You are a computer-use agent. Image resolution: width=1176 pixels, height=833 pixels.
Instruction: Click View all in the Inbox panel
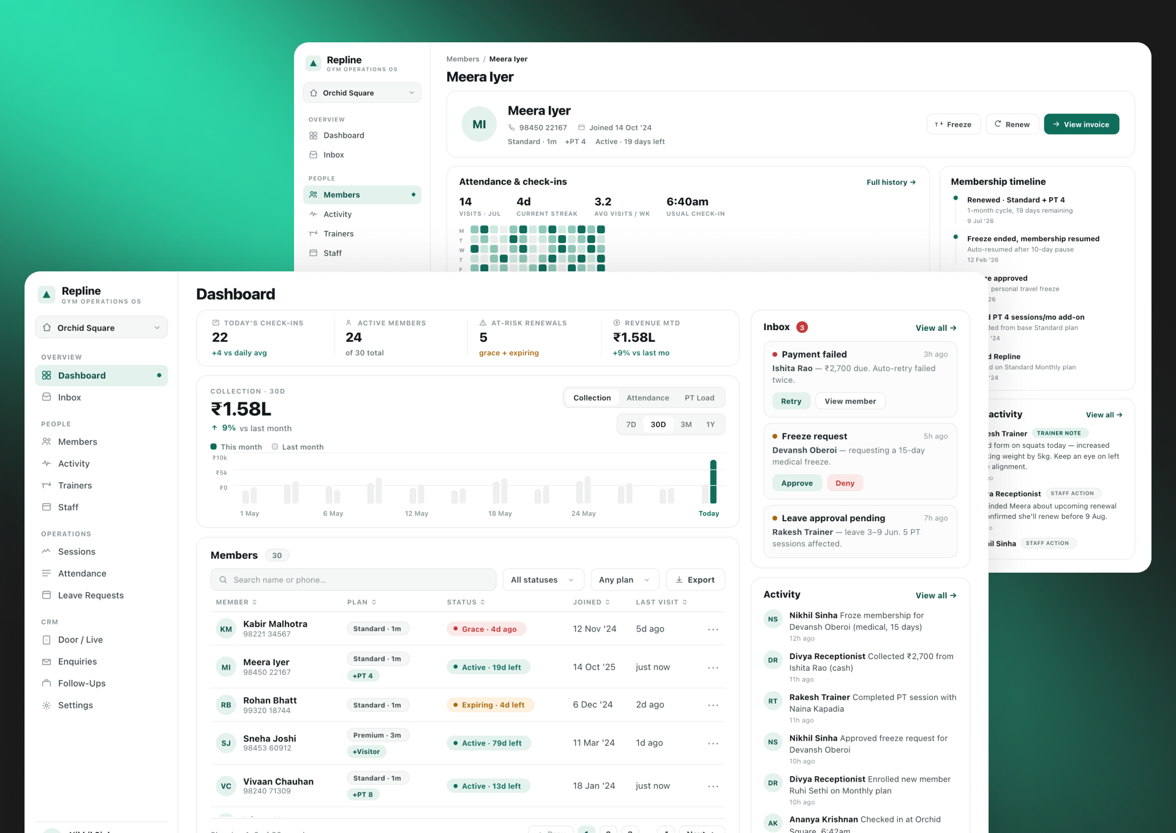click(x=935, y=328)
